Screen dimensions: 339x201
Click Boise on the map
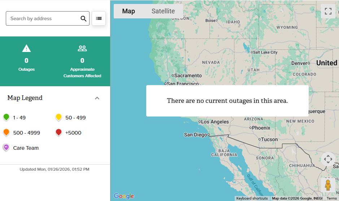tap(211, 21)
